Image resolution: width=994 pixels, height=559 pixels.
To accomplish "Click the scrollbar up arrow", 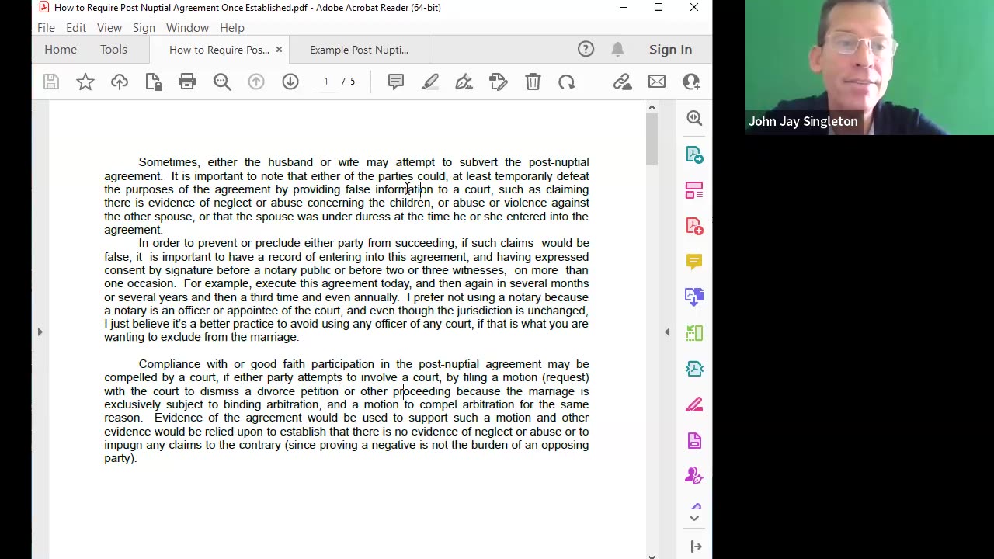I will (652, 107).
